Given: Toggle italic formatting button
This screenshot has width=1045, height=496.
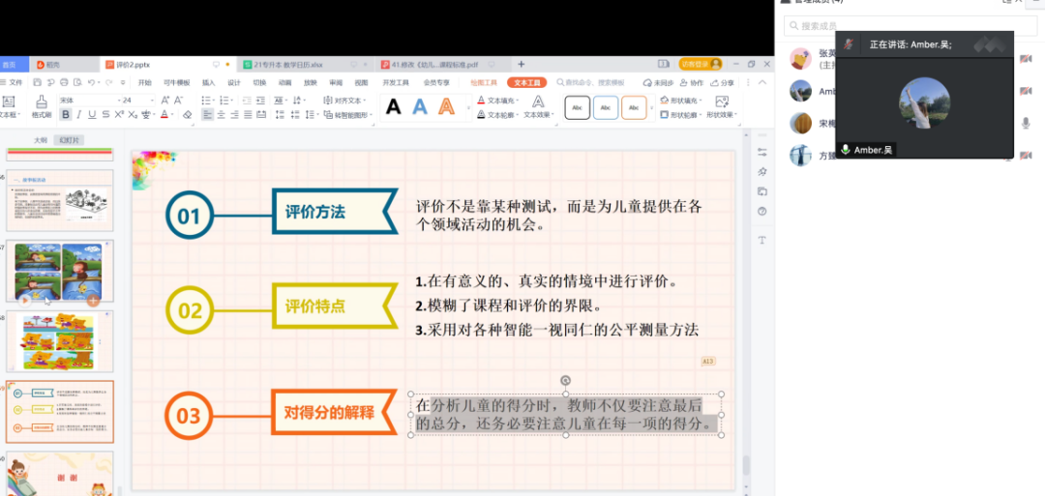Looking at the screenshot, I should tap(78, 115).
